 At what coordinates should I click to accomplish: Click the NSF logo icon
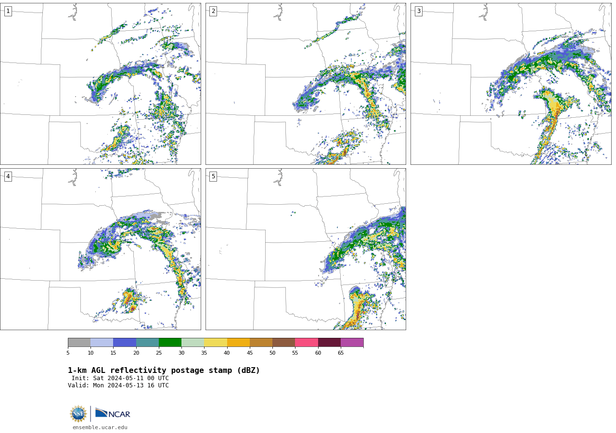(78, 414)
